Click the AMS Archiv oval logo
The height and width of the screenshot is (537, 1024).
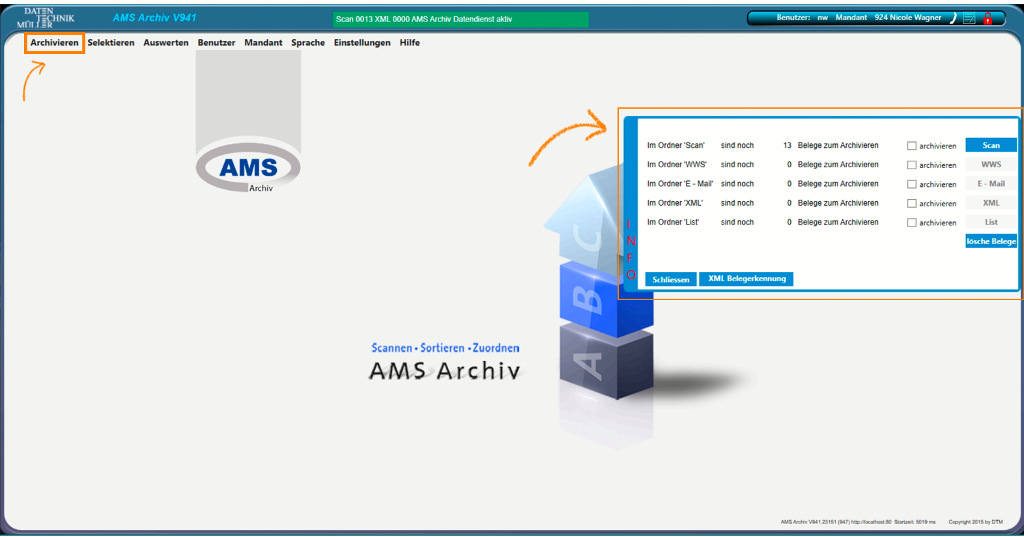[x=248, y=168]
